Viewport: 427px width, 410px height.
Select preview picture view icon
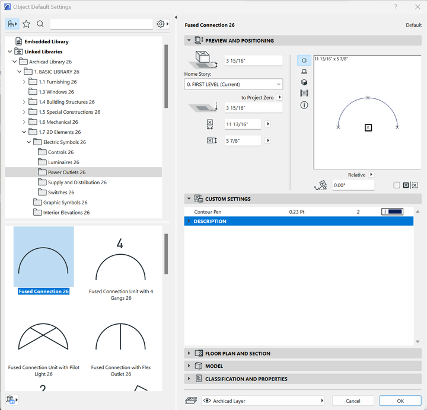pos(304,94)
